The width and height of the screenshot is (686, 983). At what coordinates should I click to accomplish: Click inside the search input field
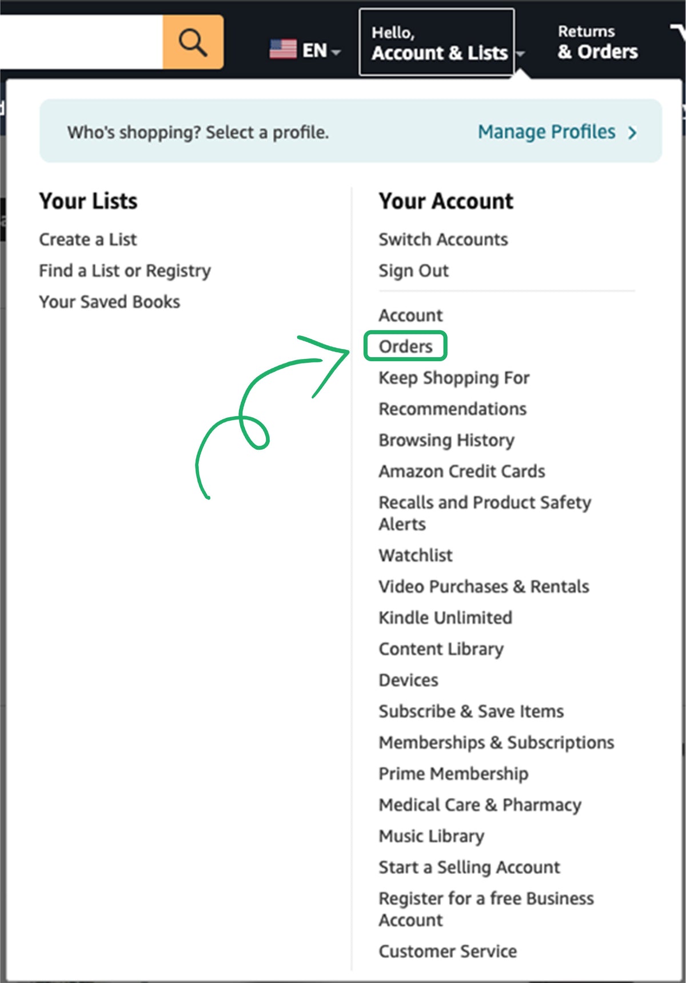[x=81, y=42]
